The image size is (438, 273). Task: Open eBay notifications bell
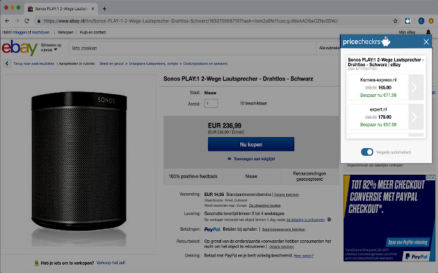point(428,32)
